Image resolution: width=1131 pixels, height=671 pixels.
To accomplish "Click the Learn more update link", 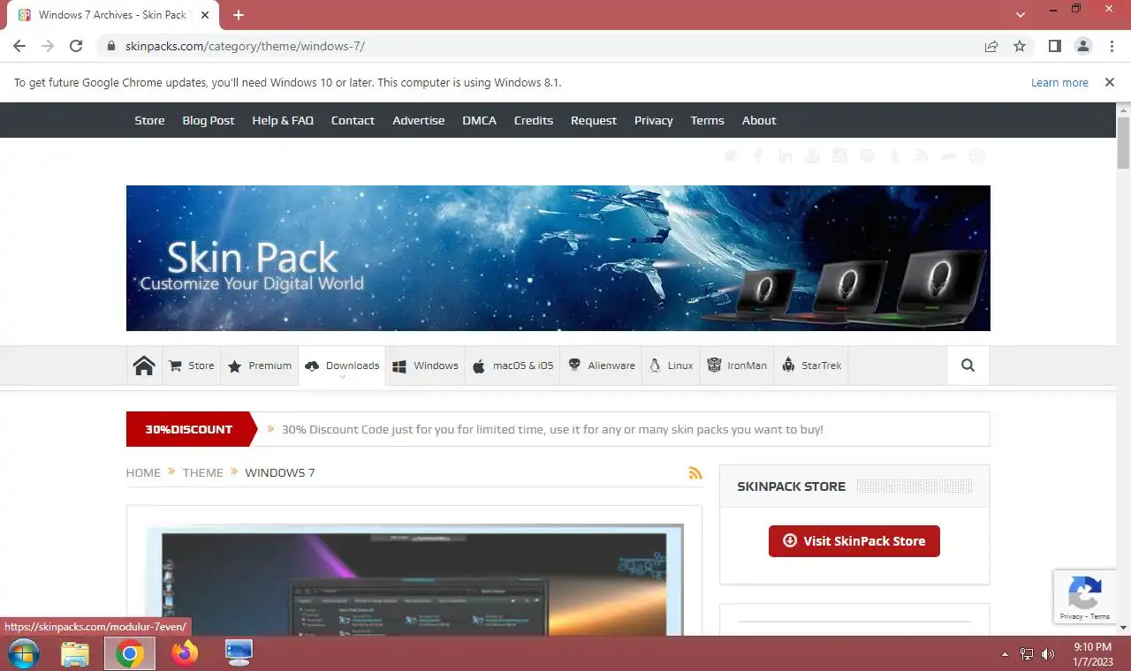I will [x=1059, y=82].
